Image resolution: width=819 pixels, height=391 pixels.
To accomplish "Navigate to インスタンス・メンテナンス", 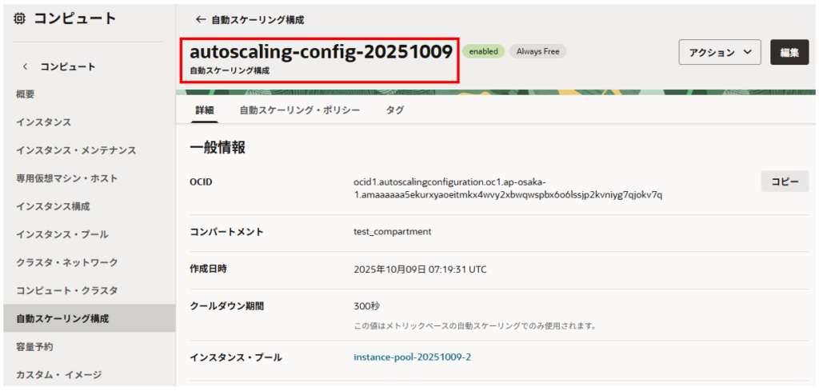I will [76, 150].
